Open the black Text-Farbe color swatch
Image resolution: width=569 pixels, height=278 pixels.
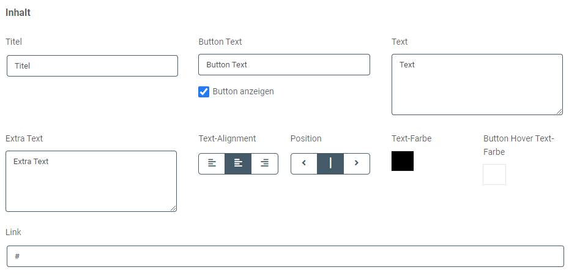click(403, 161)
